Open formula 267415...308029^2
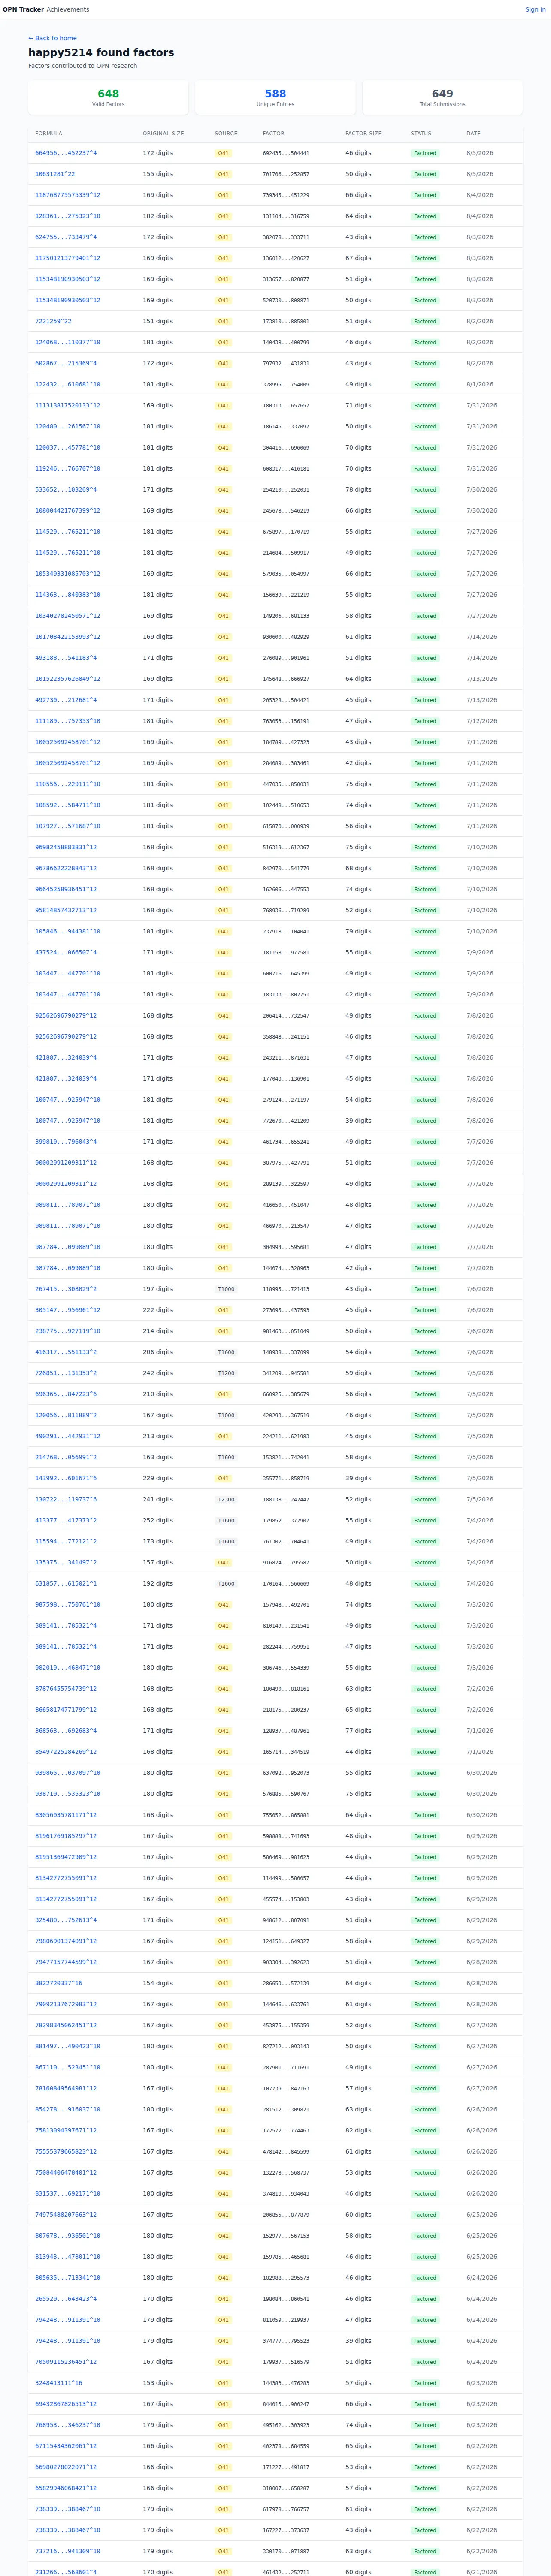The height and width of the screenshot is (2576, 551). point(66,1289)
